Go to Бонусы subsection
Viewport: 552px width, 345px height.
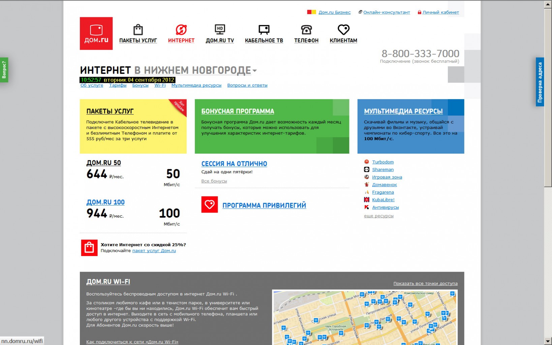(x=140, y=85)
